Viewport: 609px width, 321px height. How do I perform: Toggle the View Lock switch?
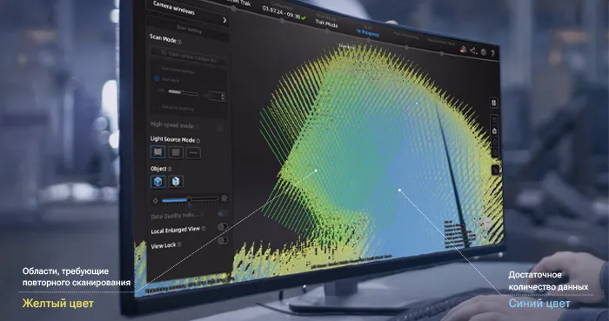pos(223,241)
